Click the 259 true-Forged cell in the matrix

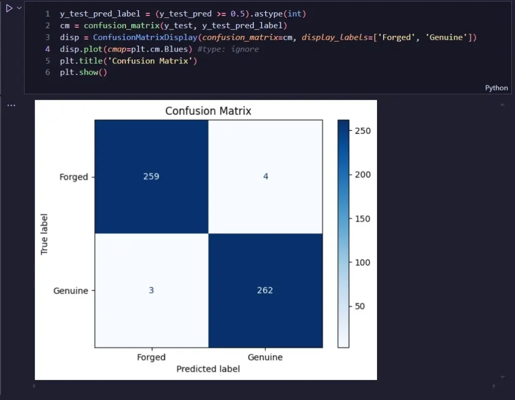click(151, 177)
